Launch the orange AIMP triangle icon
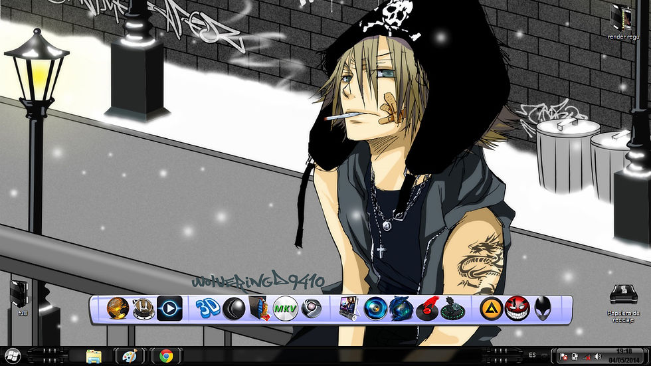This screenshot has width=651, height=366. pos(491,309)
